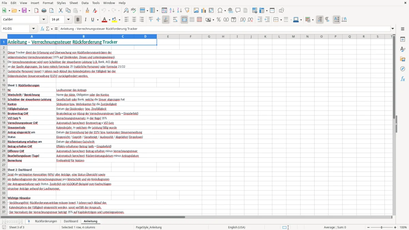
Task: Toggle Left-To-Right text direction
Action: pos(320,20)
